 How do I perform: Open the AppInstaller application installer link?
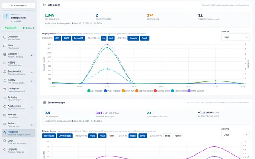click(x=18, y=107)
